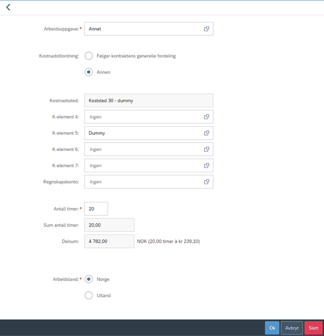
Task: Click the Antall timer field with 20
Action: click(96, 209)
